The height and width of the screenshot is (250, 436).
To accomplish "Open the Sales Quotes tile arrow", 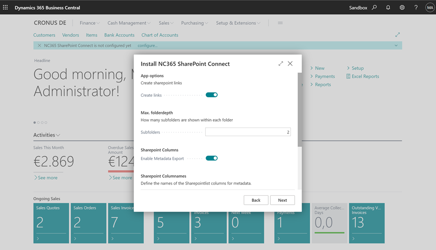I will coord(38,238).
